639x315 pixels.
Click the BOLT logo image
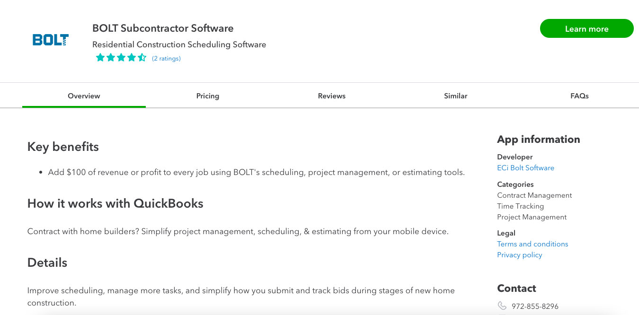[x=51, y=40]
